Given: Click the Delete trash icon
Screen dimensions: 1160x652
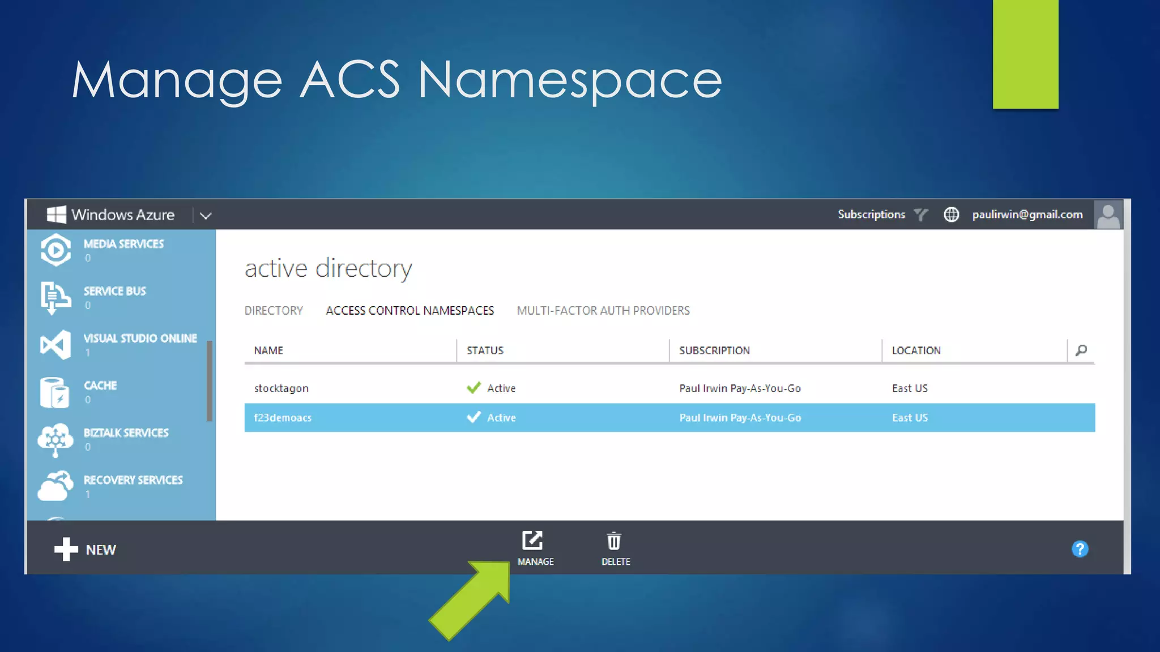Looking at the screenshot, I should (615, 541).
